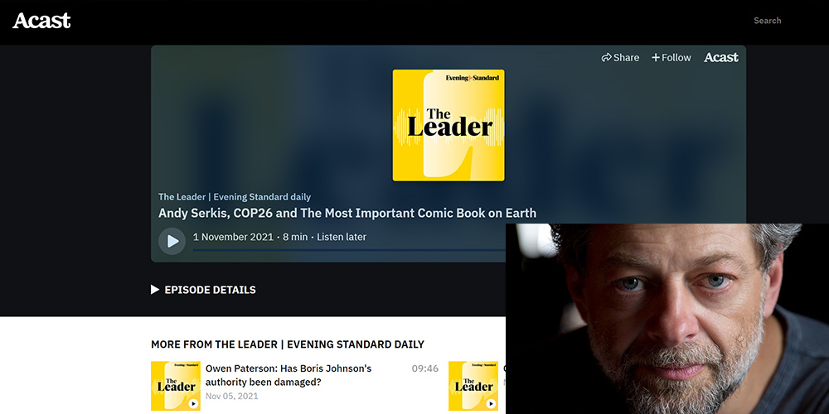Screen dimensions: 829x414
Task: Click the 09:46 episode duration
Action: tap(425, 368)
